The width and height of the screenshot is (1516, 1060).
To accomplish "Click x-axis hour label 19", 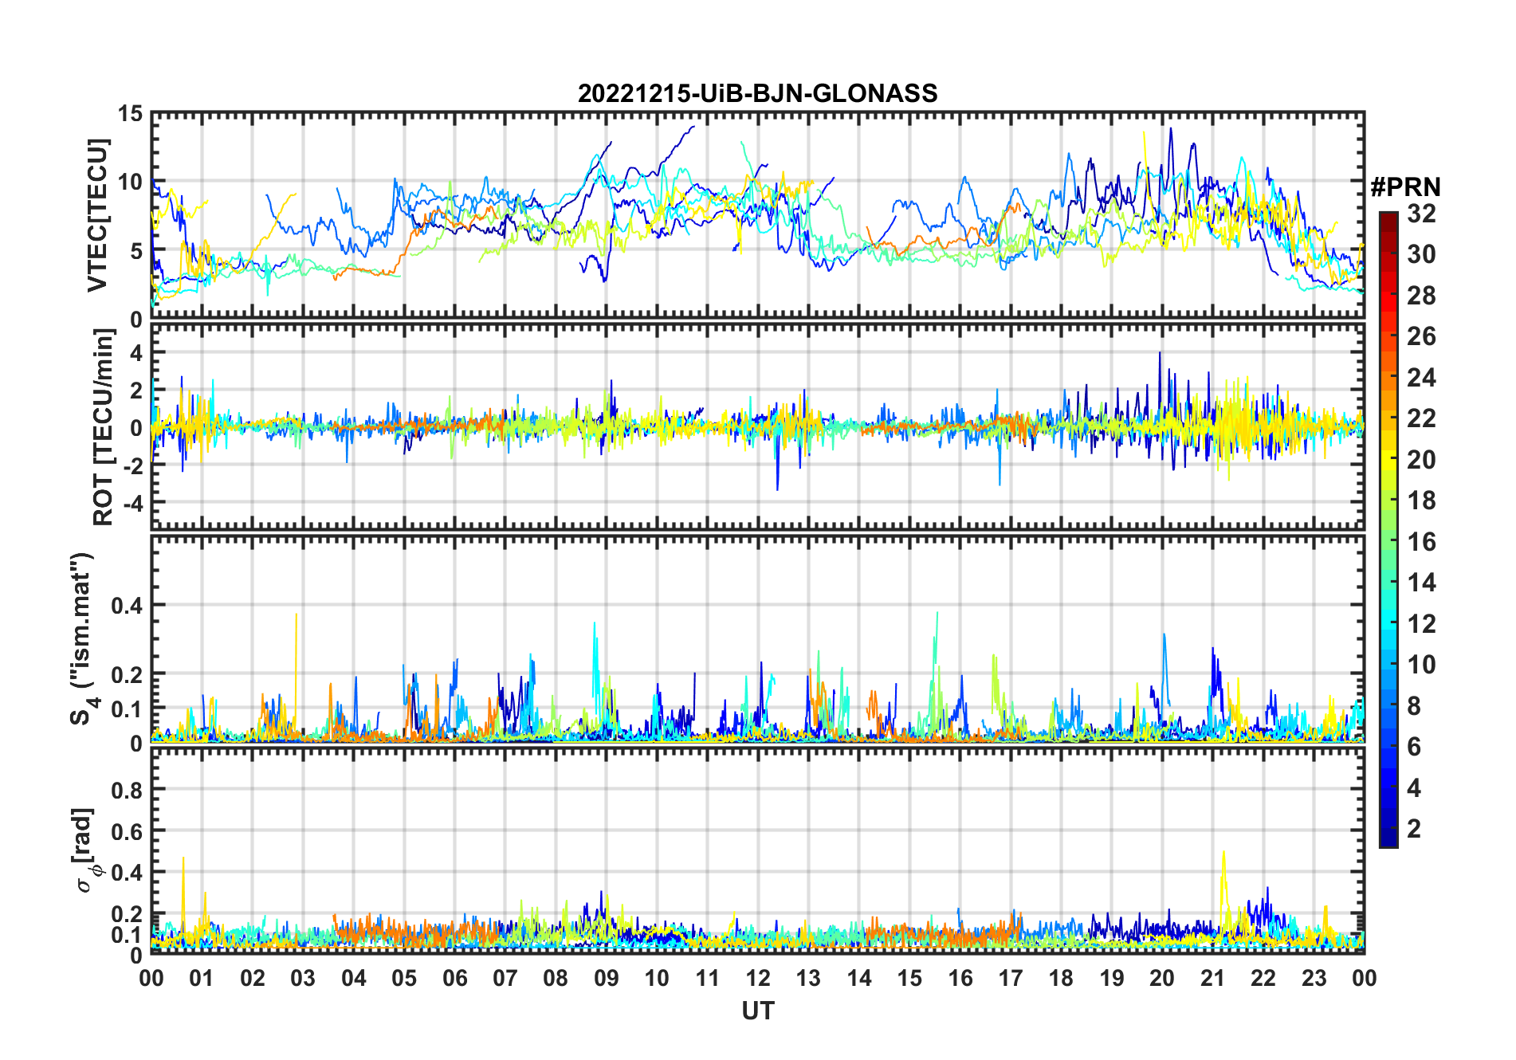I will pos(1112,978).
